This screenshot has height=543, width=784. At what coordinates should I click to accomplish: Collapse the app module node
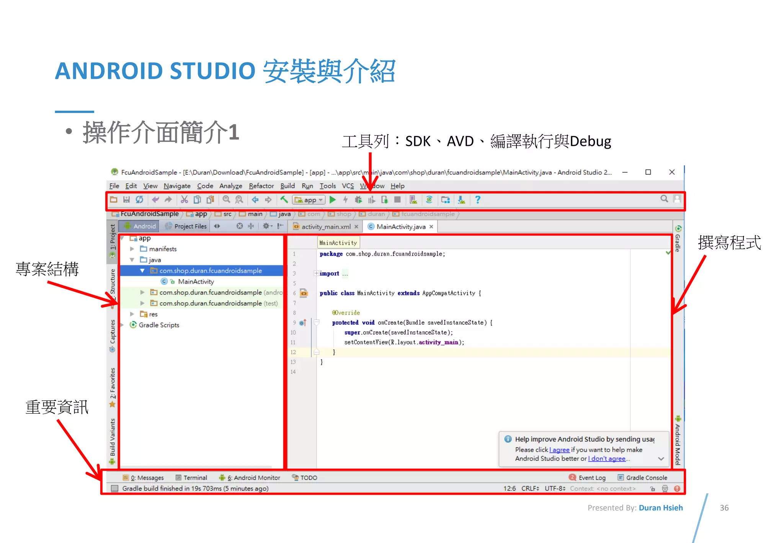point(122,238)
